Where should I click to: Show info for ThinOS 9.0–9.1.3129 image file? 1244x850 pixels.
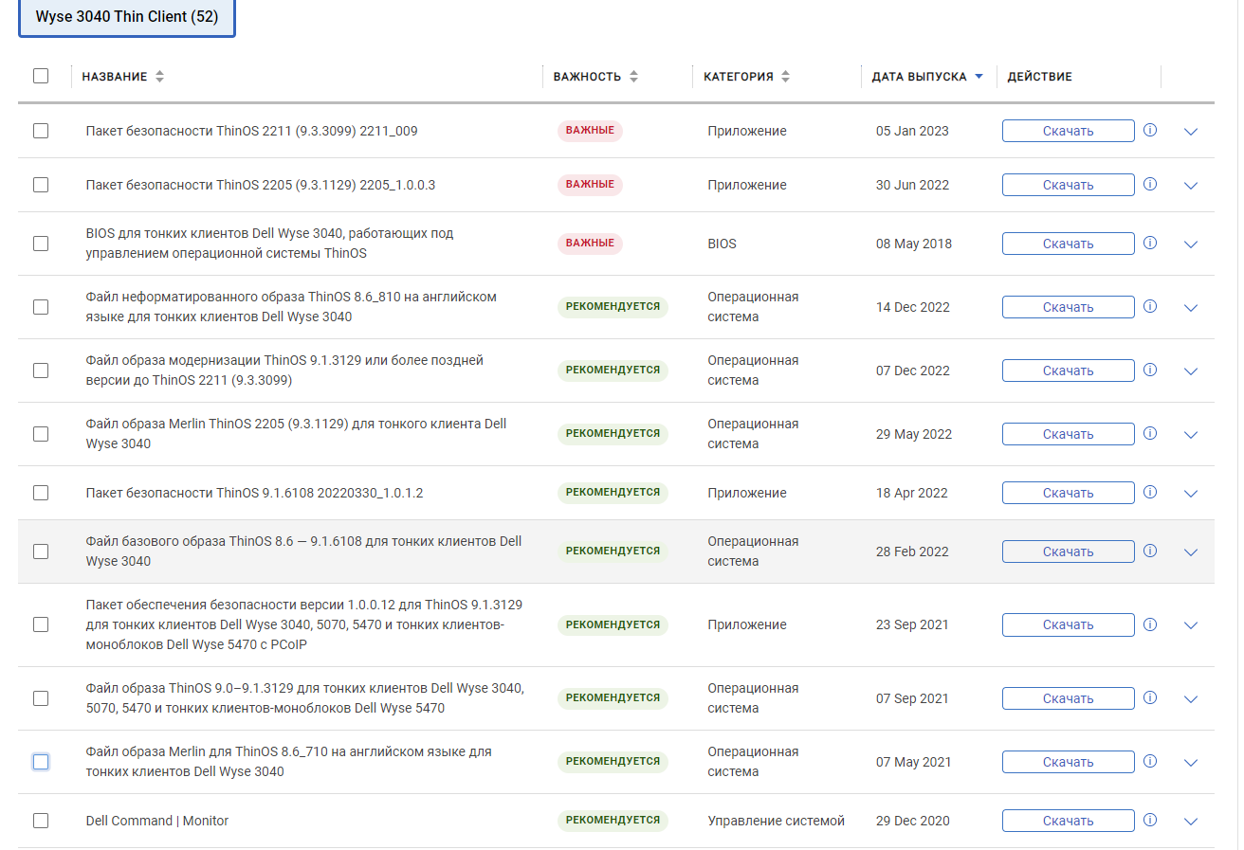click(1150, 698)
